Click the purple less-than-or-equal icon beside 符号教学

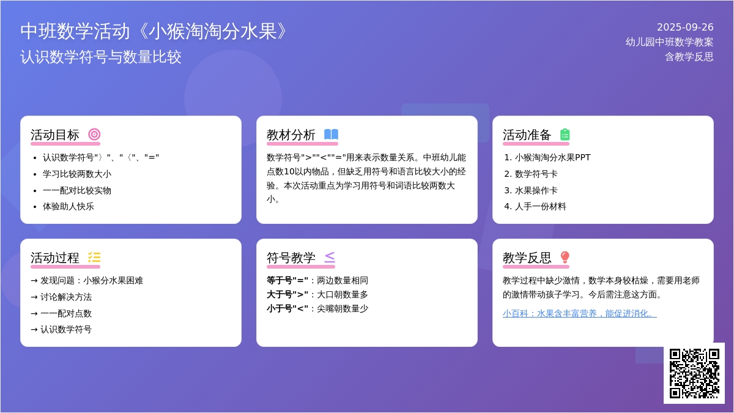[x=330, y=258]
